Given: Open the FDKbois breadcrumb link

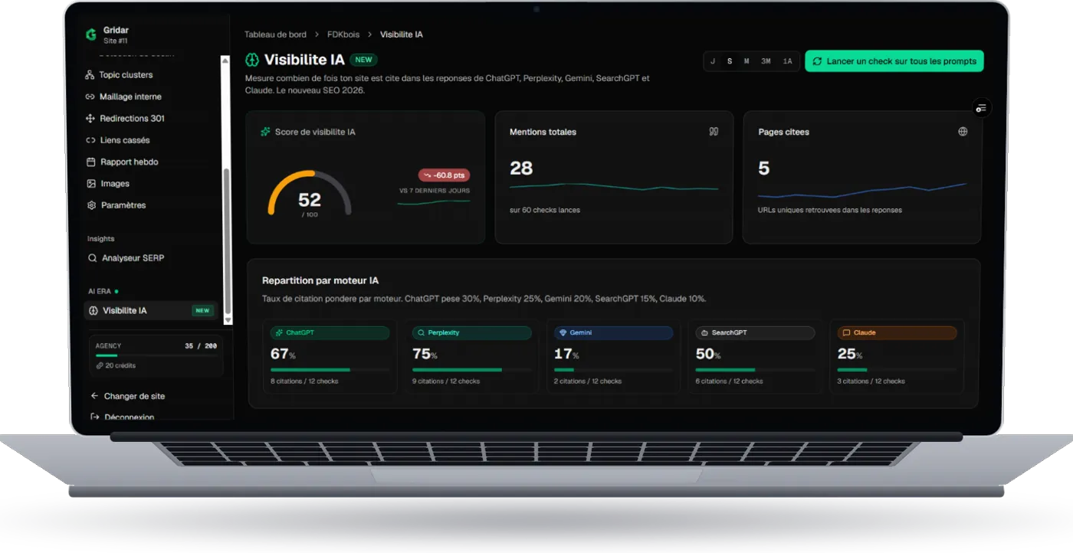Looking at the screenshot, I should click(343, 34).
